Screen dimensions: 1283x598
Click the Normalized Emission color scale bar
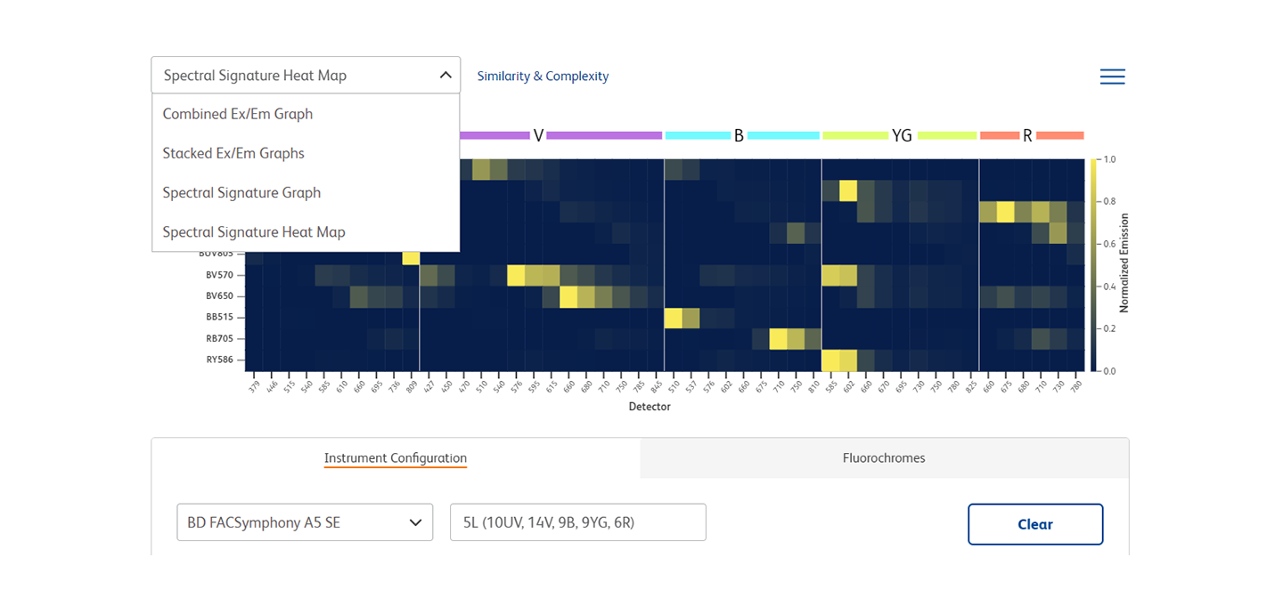coord(1093,264)
